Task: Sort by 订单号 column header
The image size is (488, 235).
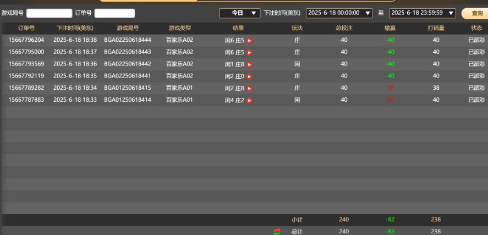Action: click(26, 28)
